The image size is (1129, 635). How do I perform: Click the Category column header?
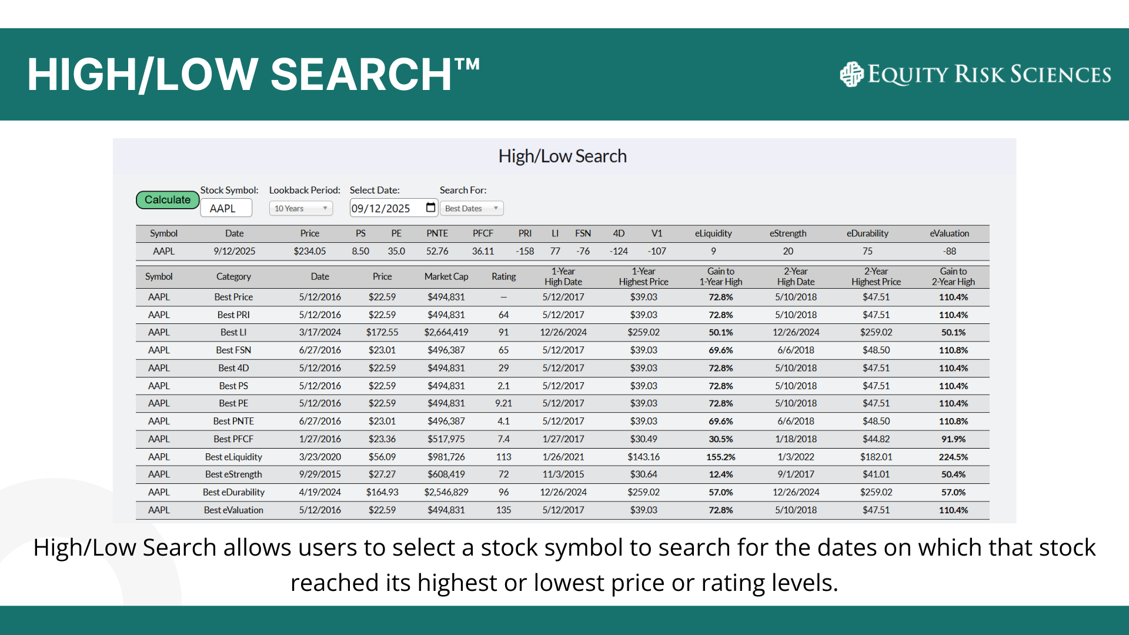click(x=233, y=276)
